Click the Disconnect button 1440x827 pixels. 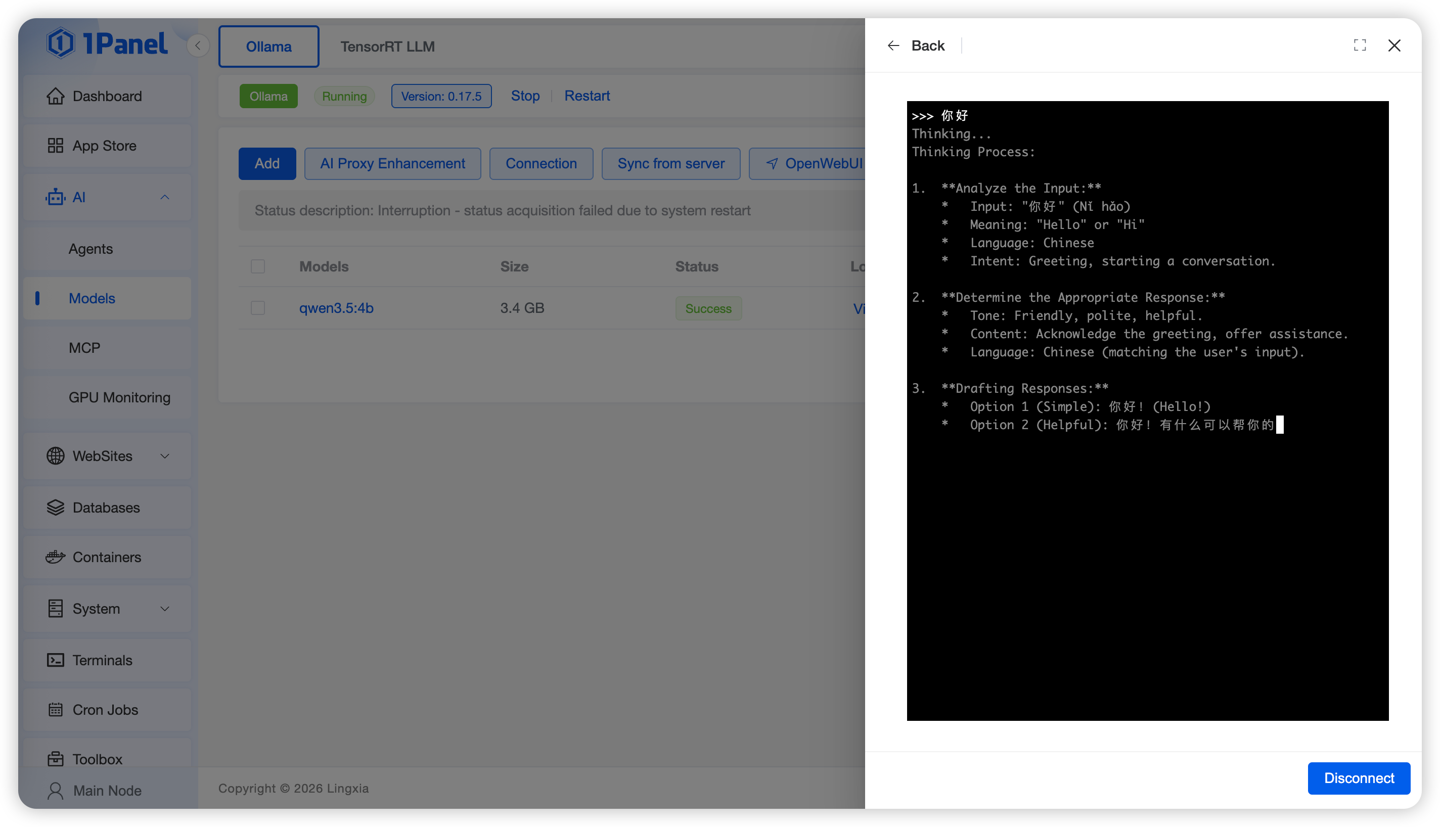click(x=1358, y=778)
